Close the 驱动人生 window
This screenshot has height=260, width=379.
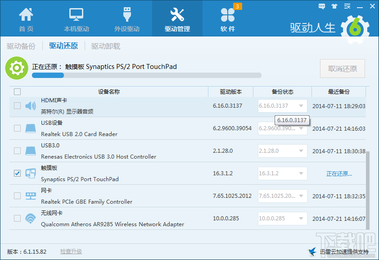[x=373, y=6]
